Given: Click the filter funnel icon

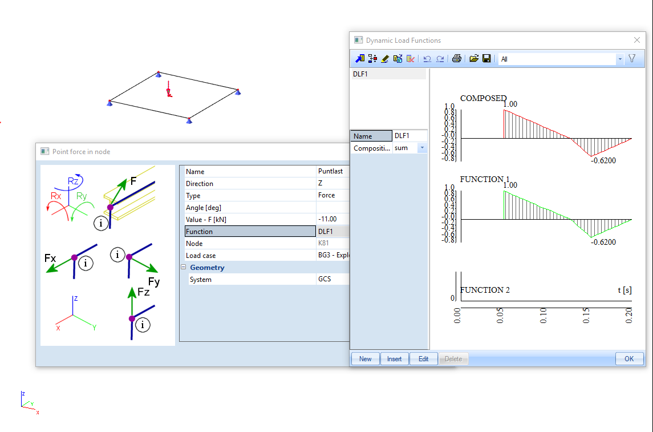Looking at the screenshot, I should tap(632, 58).
